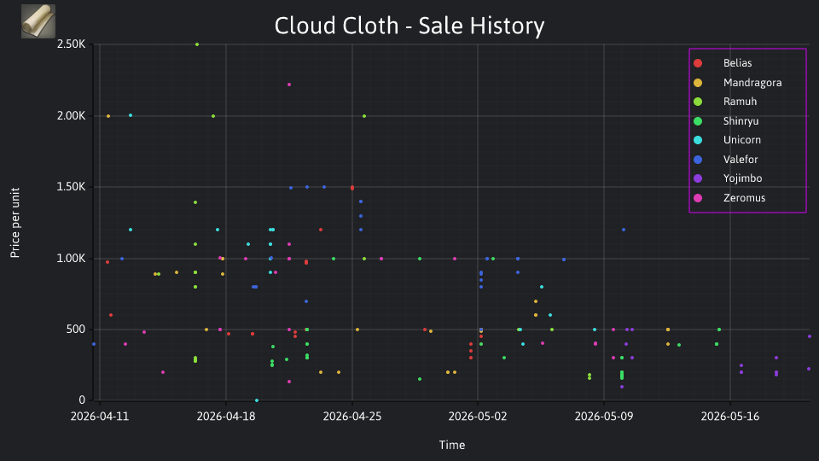Click the cyan Unicorn color marker

click(x=698, y=140)
